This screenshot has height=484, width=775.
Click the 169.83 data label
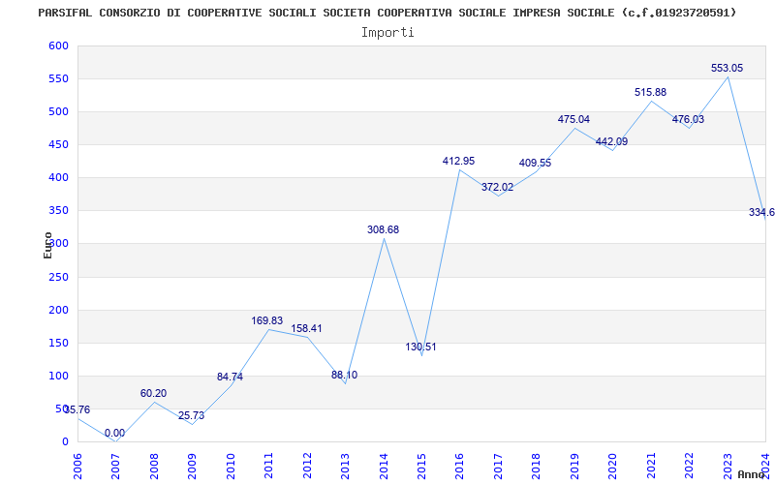coord(267,321)
